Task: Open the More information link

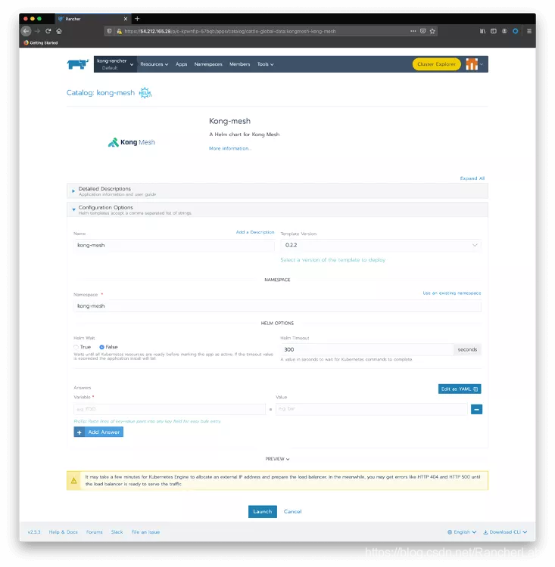Action: [x=229, y=149]
